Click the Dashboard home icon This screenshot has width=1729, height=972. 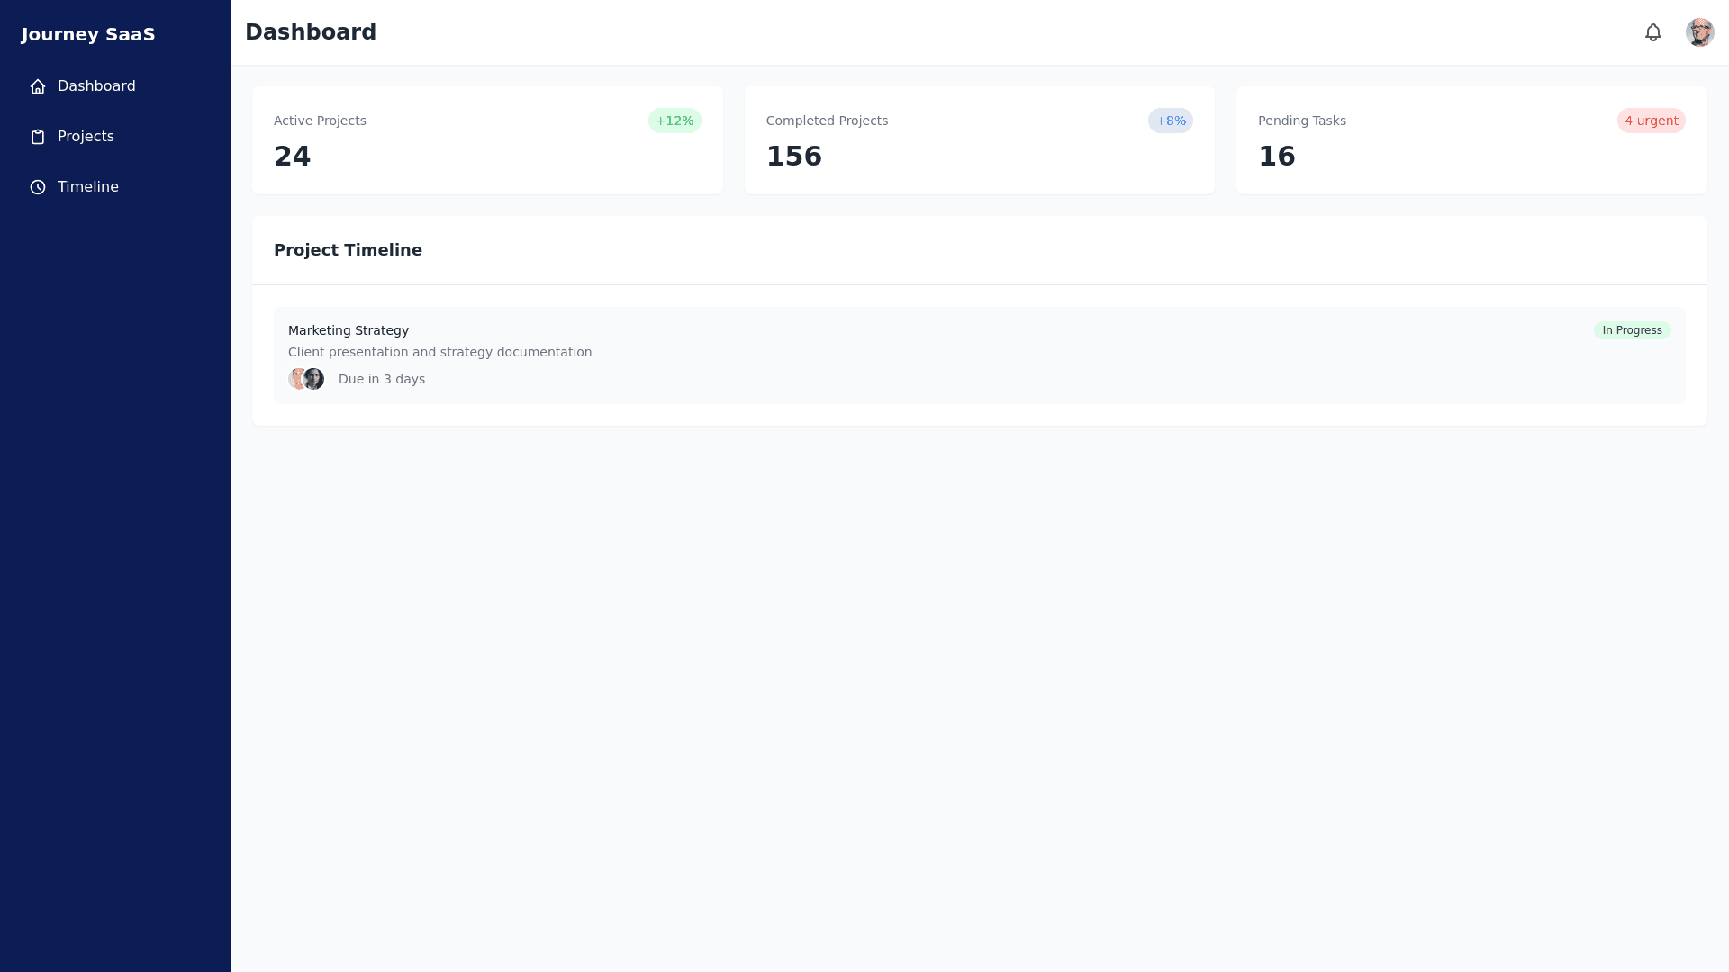(38, 86)
